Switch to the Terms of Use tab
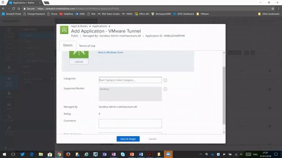This screenshot has width=282, height=158. [x=87, y=46]
